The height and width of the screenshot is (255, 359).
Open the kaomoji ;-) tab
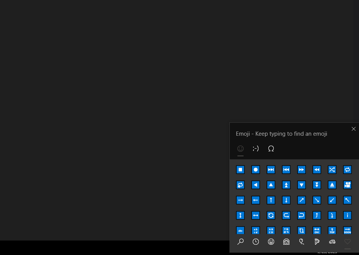coord(256,149)
